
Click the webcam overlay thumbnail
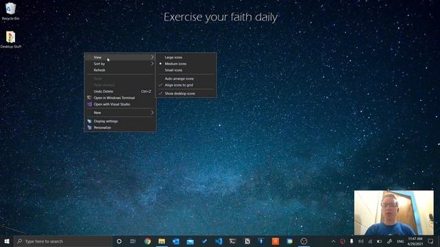[x=394, y=213]
